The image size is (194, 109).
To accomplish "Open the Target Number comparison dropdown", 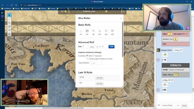I will 92,63.
